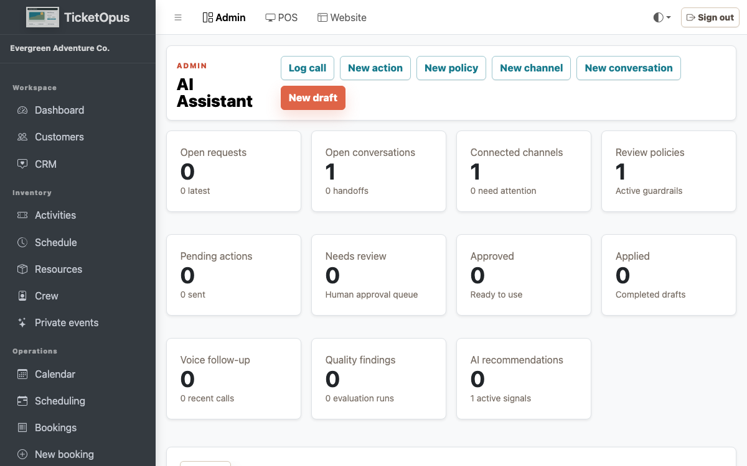Click the orange New draft button

coord(313,98)
